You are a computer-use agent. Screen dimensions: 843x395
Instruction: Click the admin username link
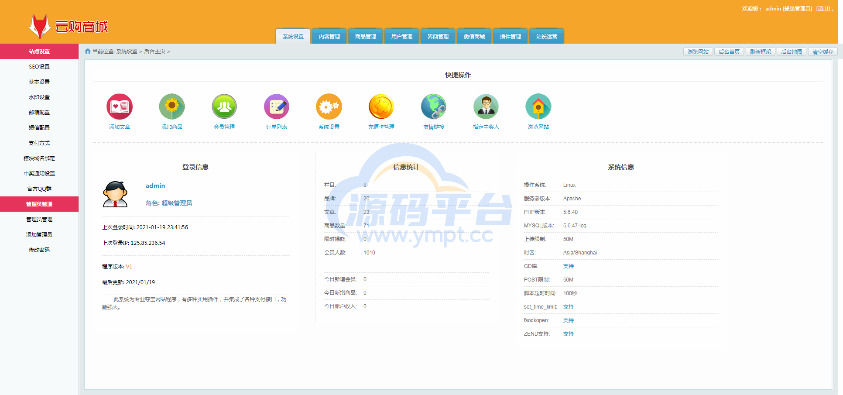coord(155,185)
